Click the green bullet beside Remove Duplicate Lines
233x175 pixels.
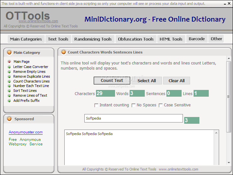[9, 77]
